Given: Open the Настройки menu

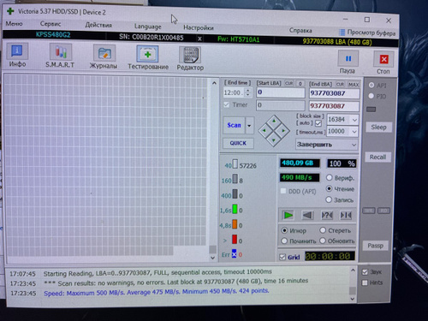Looking at the screenshot, I should 199,27.
